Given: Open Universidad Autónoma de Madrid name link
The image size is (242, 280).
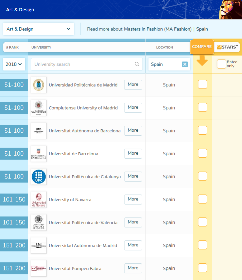Looking at the screenshot, I should (83, 246).
